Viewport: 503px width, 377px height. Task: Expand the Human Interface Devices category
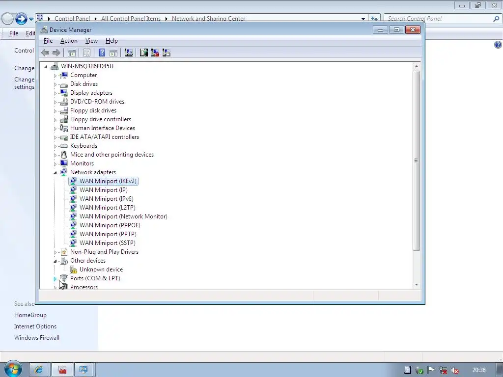55,129
